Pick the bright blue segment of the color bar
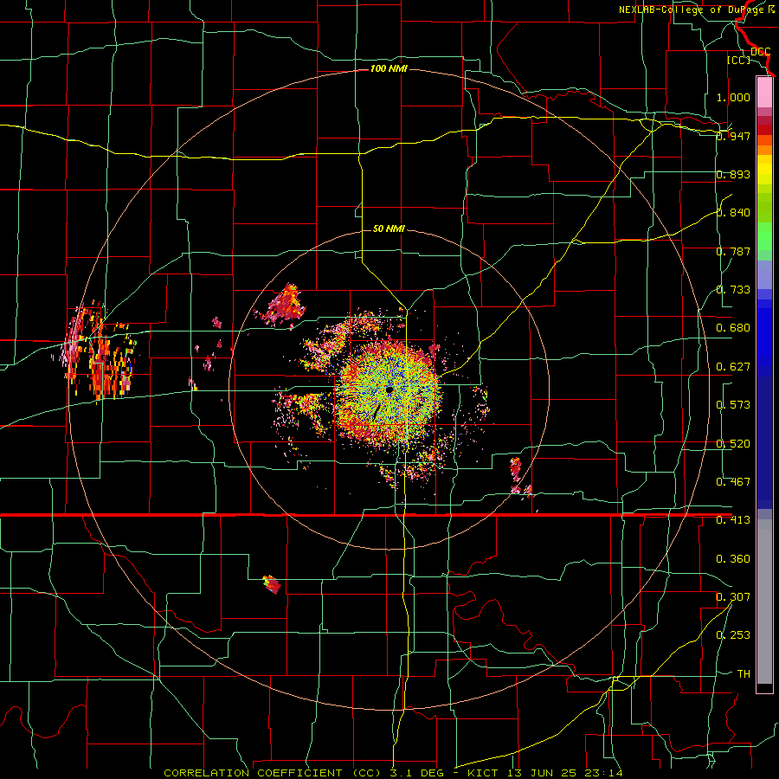 (764, 338)
